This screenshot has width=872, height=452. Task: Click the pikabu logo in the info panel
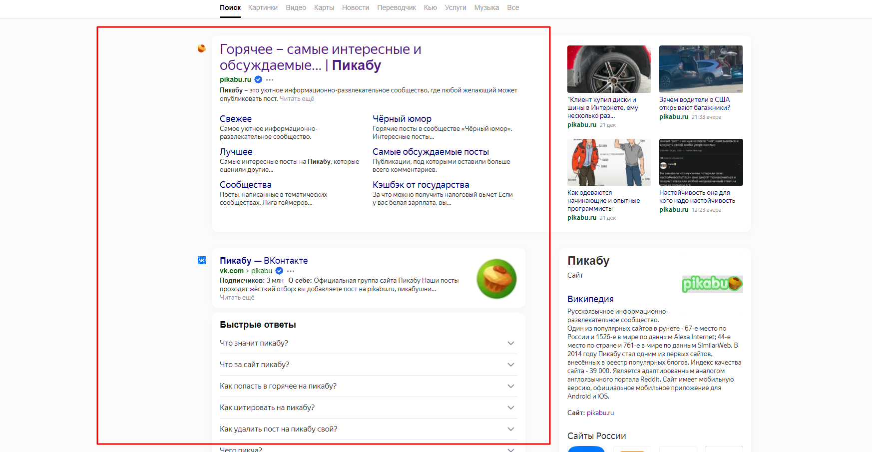pyautogui.click(x=713, y=284)
